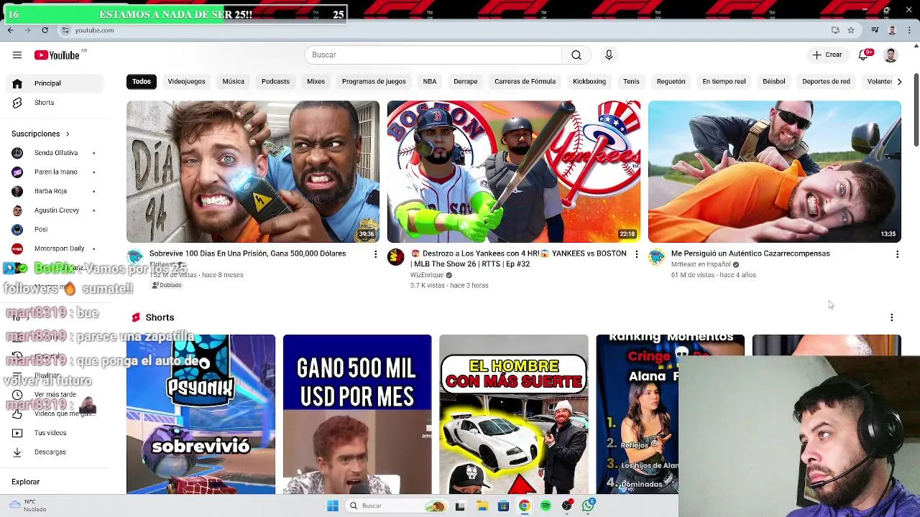Select the Podcasts filter chip

click(x=275, y=82)
